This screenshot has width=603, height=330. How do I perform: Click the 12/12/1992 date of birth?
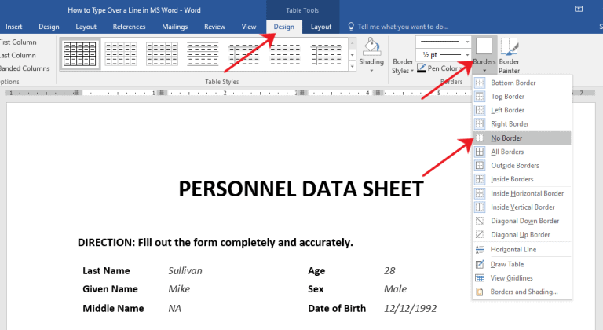(410, 309)
